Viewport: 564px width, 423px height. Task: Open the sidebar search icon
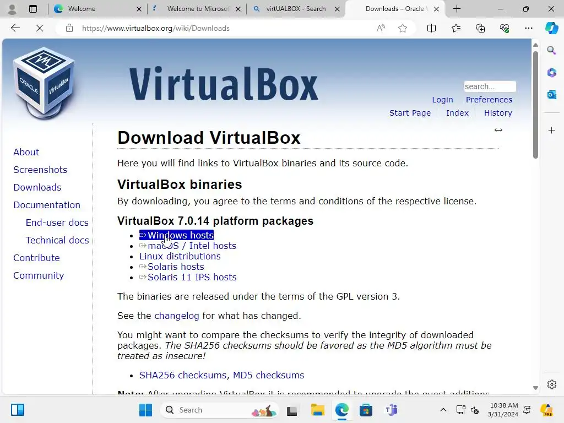point(551,50)
